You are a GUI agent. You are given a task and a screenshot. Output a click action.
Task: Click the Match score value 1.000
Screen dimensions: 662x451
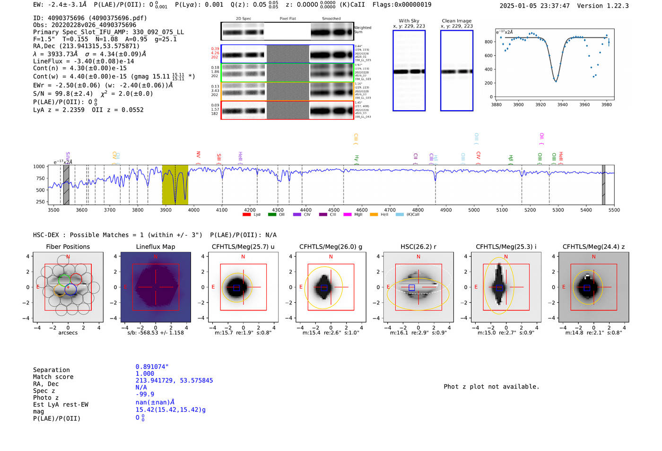click(x=145, y=374)
